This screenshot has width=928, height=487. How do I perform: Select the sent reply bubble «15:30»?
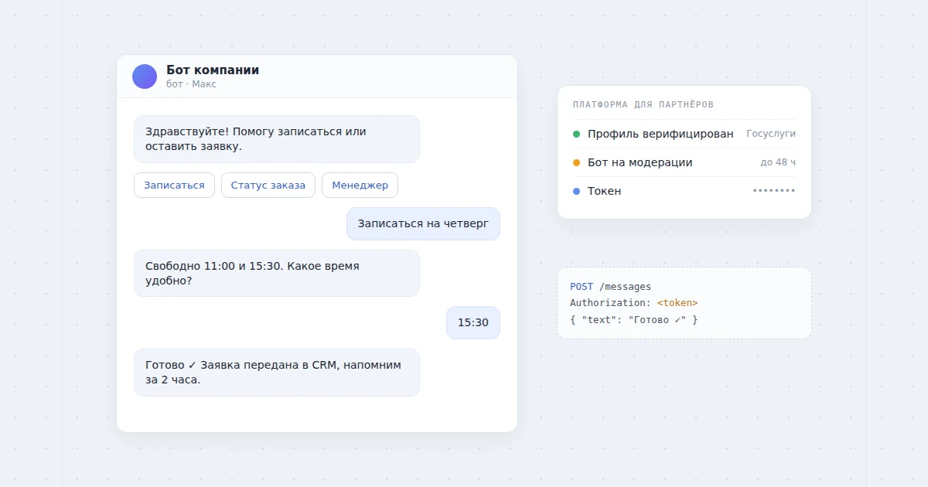pyautogui.click(x=473, y=323)
